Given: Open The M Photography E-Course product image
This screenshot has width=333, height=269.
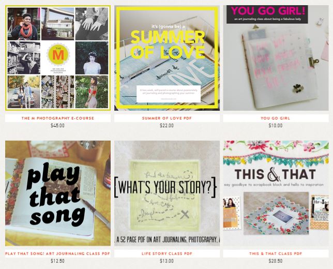Looking at the screenshot, I should coord(58,58).
